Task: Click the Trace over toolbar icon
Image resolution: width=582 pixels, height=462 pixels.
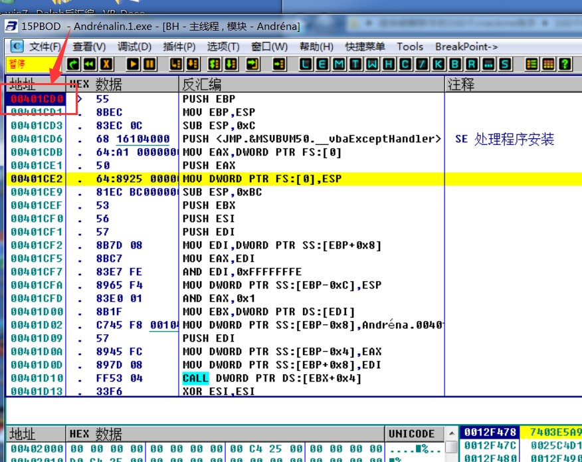Action: pos(231,64)
